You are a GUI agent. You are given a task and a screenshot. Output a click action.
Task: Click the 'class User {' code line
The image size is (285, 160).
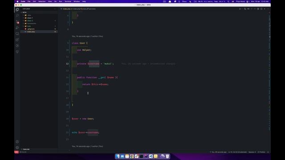pyautogui.click(x=80, y=43)
